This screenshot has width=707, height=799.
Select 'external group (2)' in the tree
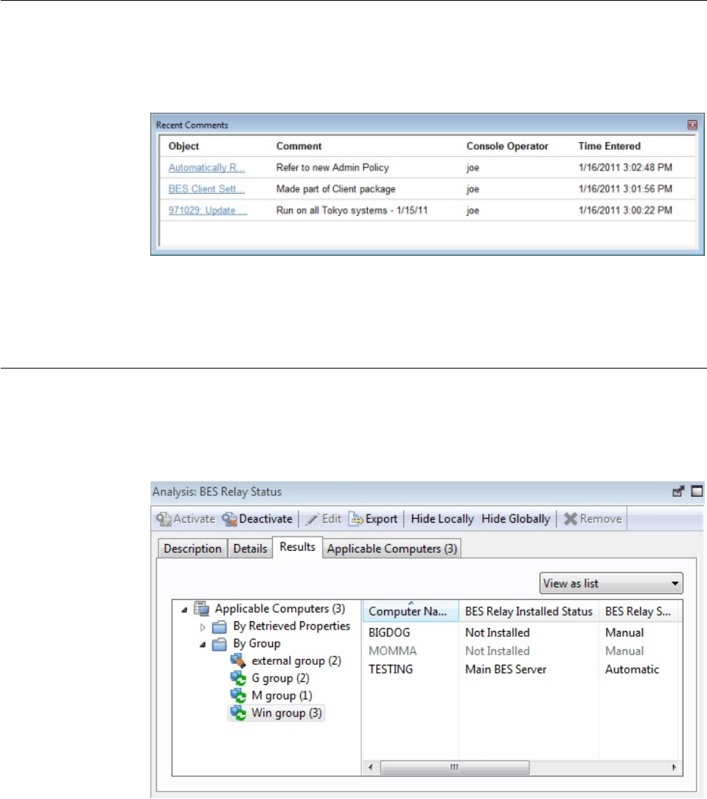[296, 661]
